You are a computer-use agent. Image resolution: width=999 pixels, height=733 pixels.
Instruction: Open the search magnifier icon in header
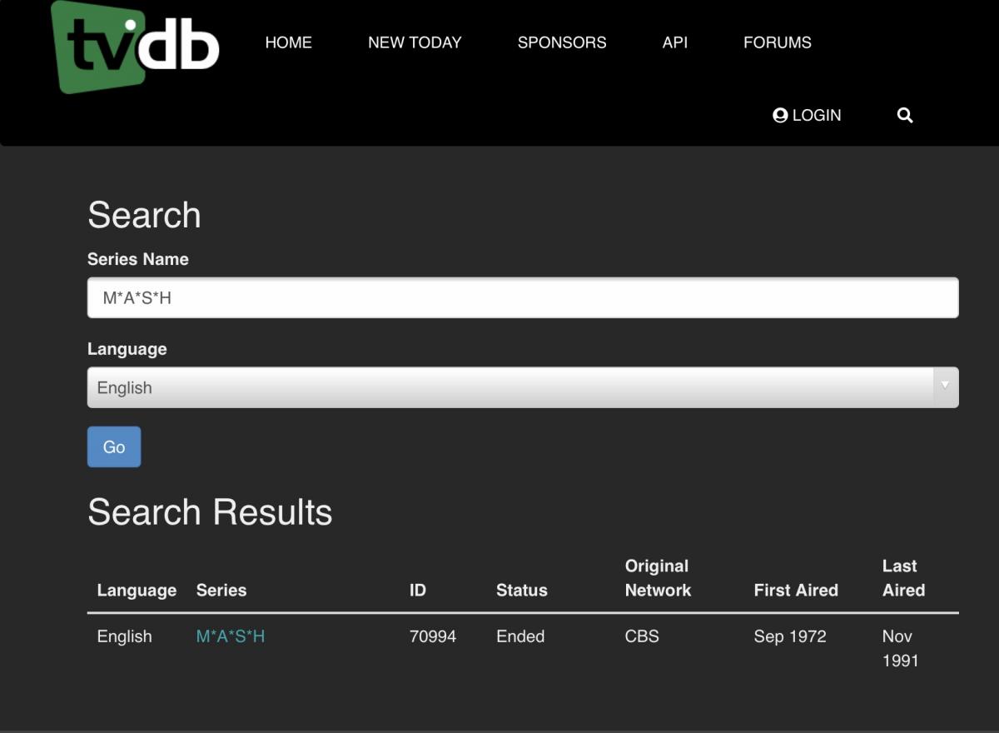point(905,116)
